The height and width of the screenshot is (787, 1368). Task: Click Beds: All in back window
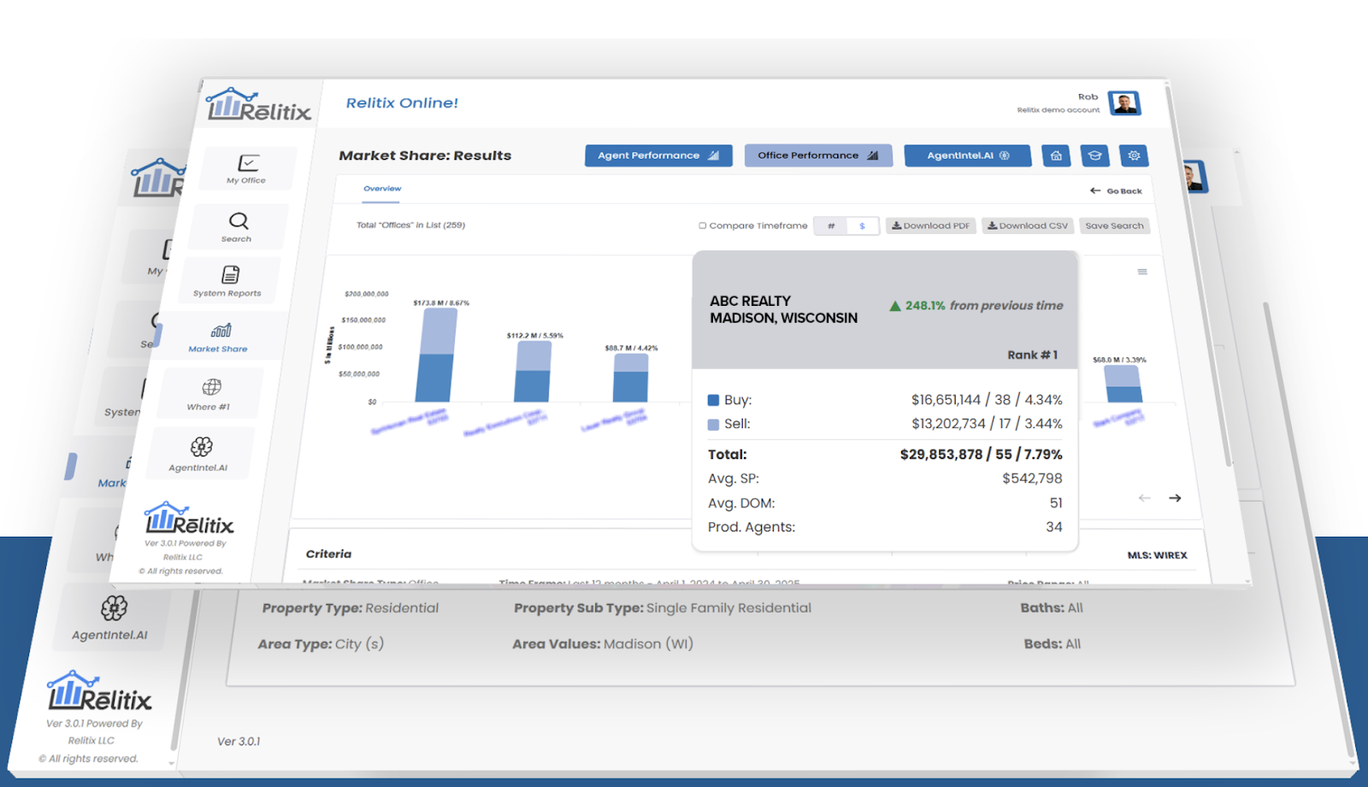point(1053,644)
